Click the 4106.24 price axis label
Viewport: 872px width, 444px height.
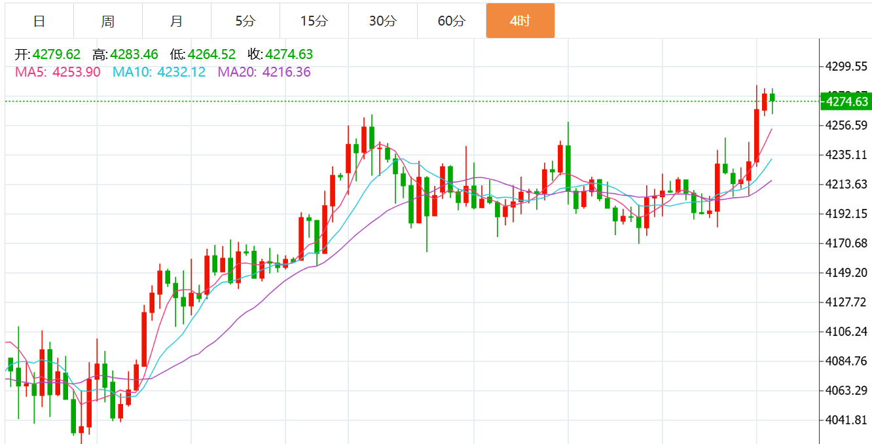pyautogui.click(x=846, y=331)
